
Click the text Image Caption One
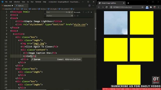pyautogui.click(x=39, y=53)
